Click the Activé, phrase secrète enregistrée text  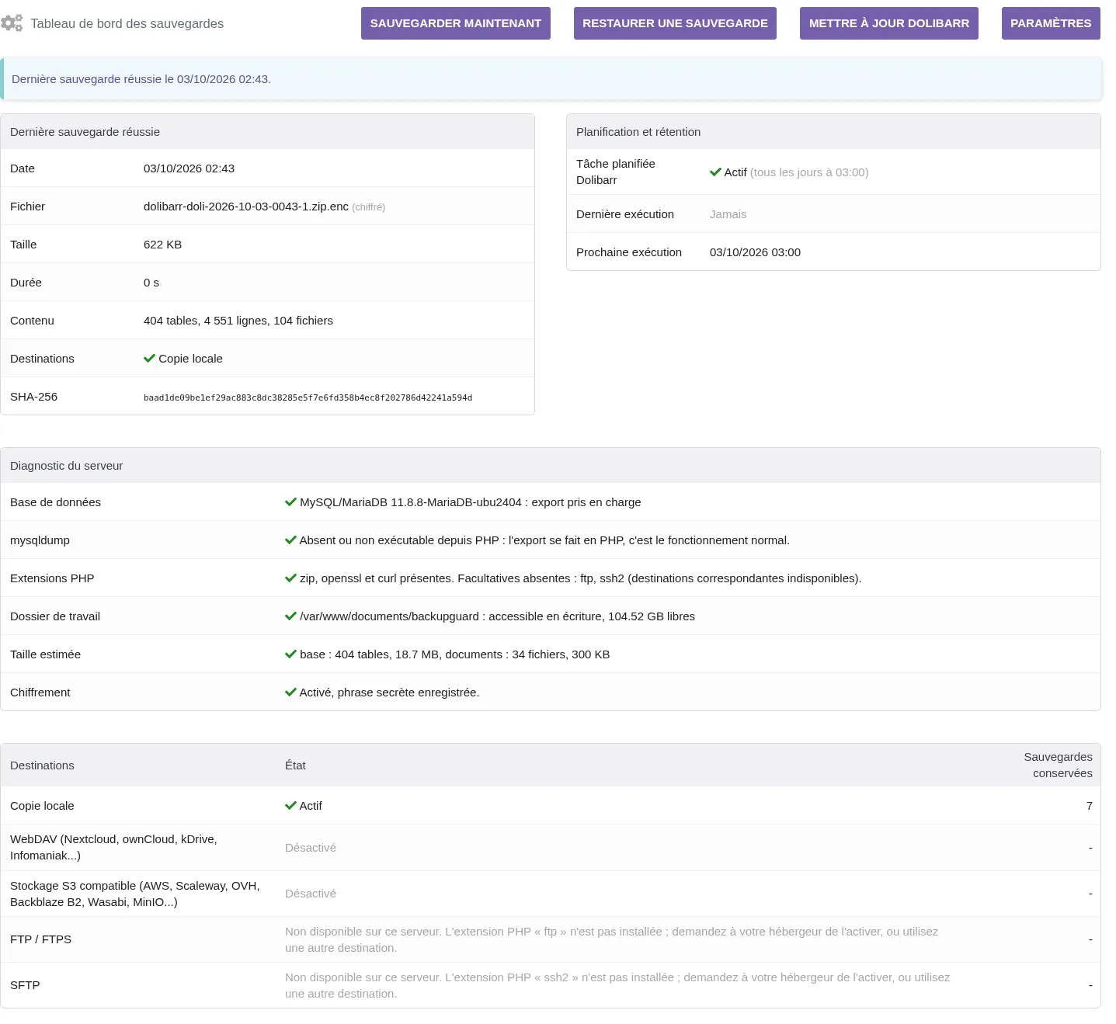pyautogui.click(x=389, y=693)
